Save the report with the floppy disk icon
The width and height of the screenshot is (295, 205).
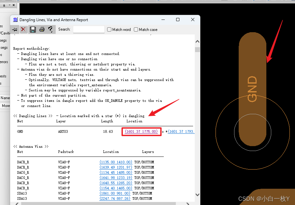click(33, 30)
